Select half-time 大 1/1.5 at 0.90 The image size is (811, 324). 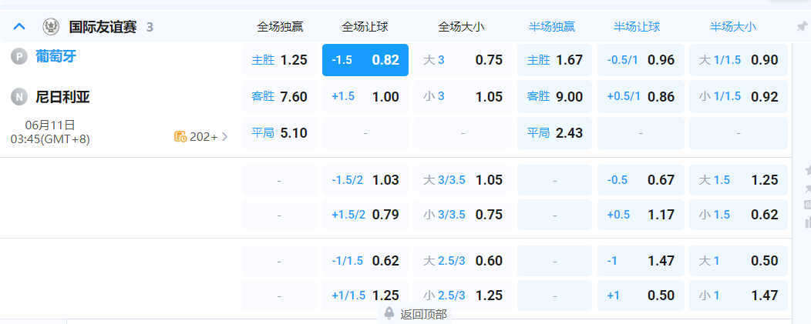point(739,60)
